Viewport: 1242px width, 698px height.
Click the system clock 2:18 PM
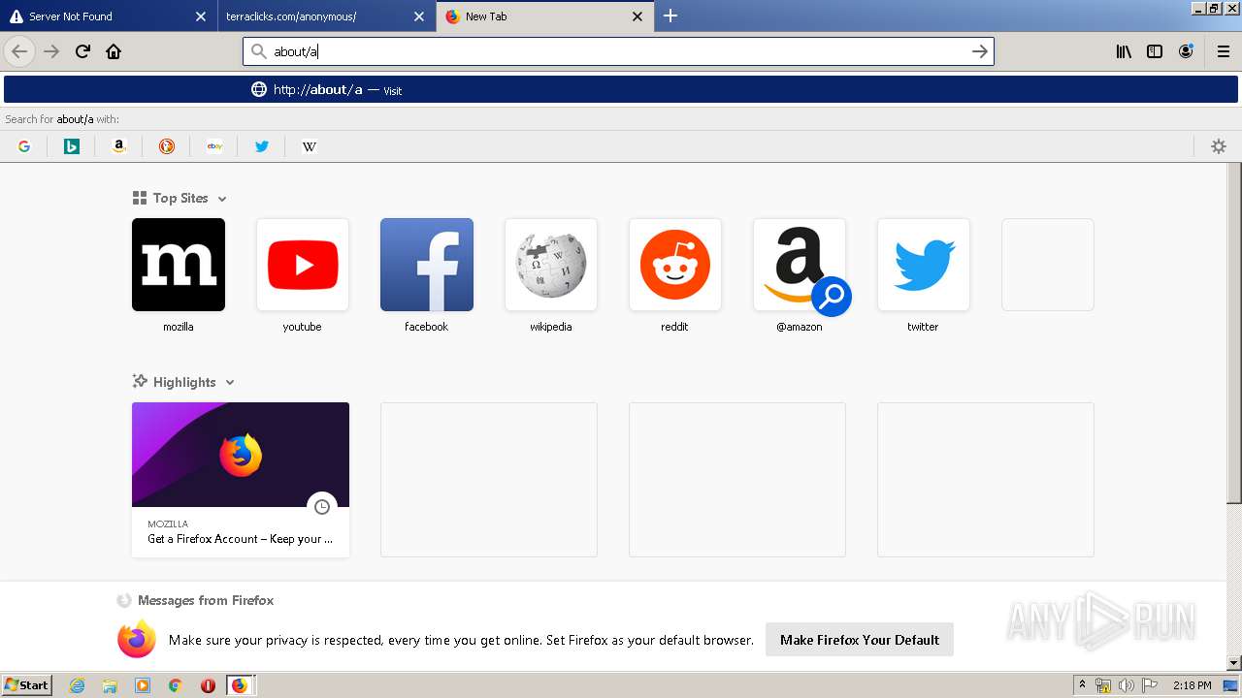pyautogui.click(x=1192, y=685)
